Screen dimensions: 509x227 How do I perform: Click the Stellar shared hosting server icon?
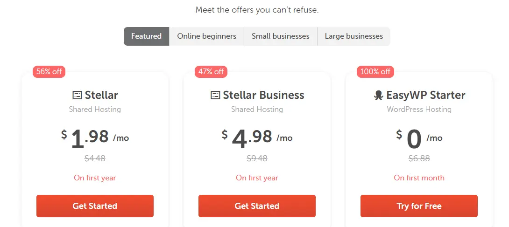[x=77, y=95]
